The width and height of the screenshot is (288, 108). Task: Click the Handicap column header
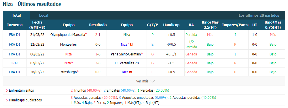[x=171, y=25]
